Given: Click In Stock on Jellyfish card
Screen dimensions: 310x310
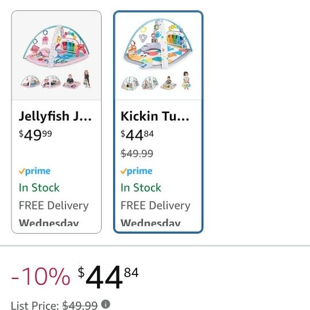Looking at the screenshot, I should point(39,187).
